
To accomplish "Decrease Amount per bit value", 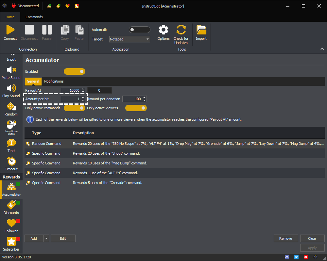I will pos(83,100).
